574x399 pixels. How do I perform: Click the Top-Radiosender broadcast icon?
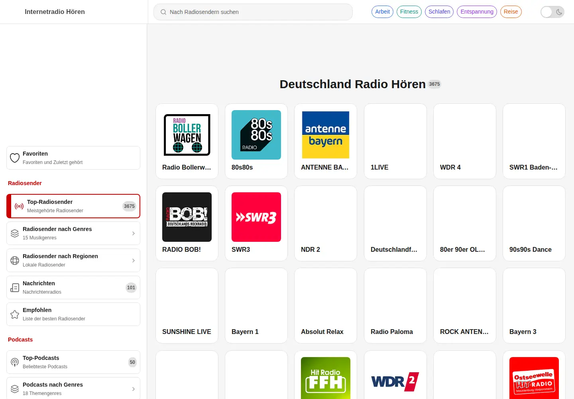(x=19, y=206)
